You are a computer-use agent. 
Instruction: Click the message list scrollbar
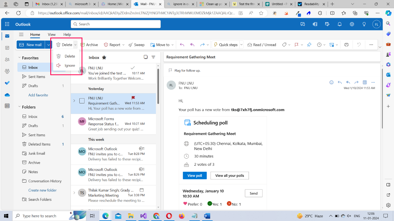(x=158, y=86)
